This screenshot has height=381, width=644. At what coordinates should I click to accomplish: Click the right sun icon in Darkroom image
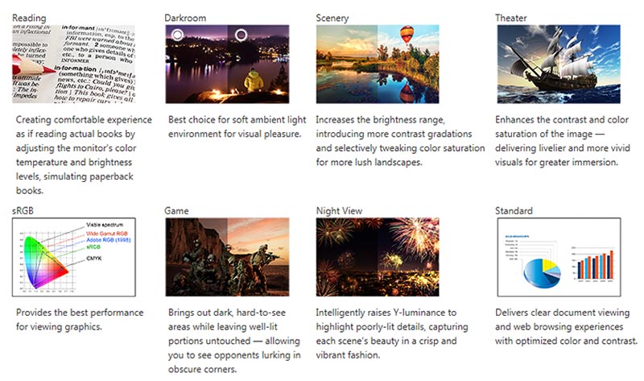coord(241,35)
